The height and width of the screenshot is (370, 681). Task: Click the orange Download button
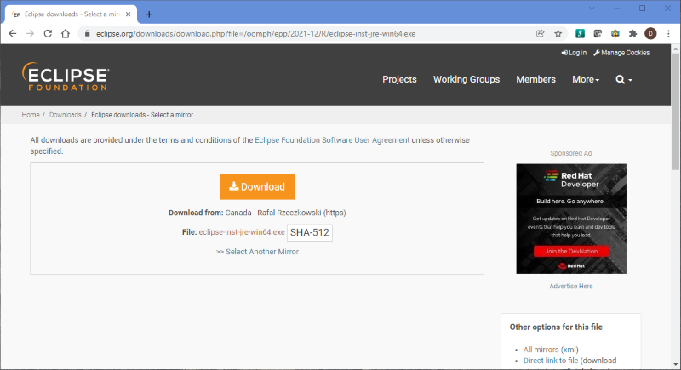point(257,187)
